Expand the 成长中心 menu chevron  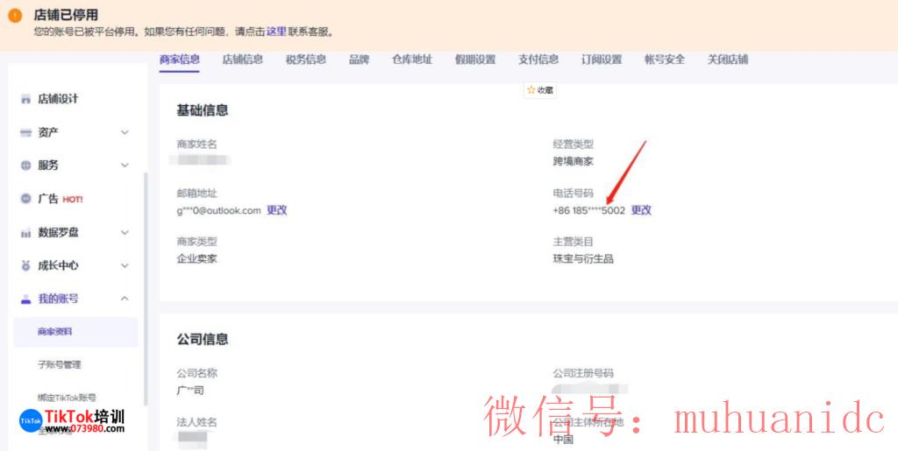(x=125, y=266)
